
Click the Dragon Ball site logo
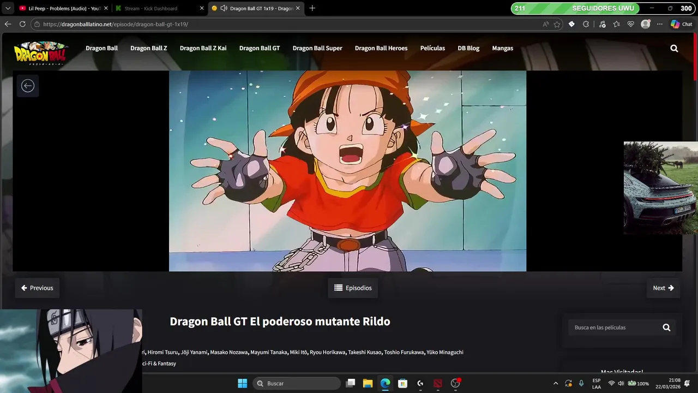pyautogui.click(x=41, y=53)
